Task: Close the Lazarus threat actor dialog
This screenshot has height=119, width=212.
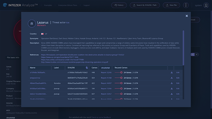Action: [x=187, y=16]
